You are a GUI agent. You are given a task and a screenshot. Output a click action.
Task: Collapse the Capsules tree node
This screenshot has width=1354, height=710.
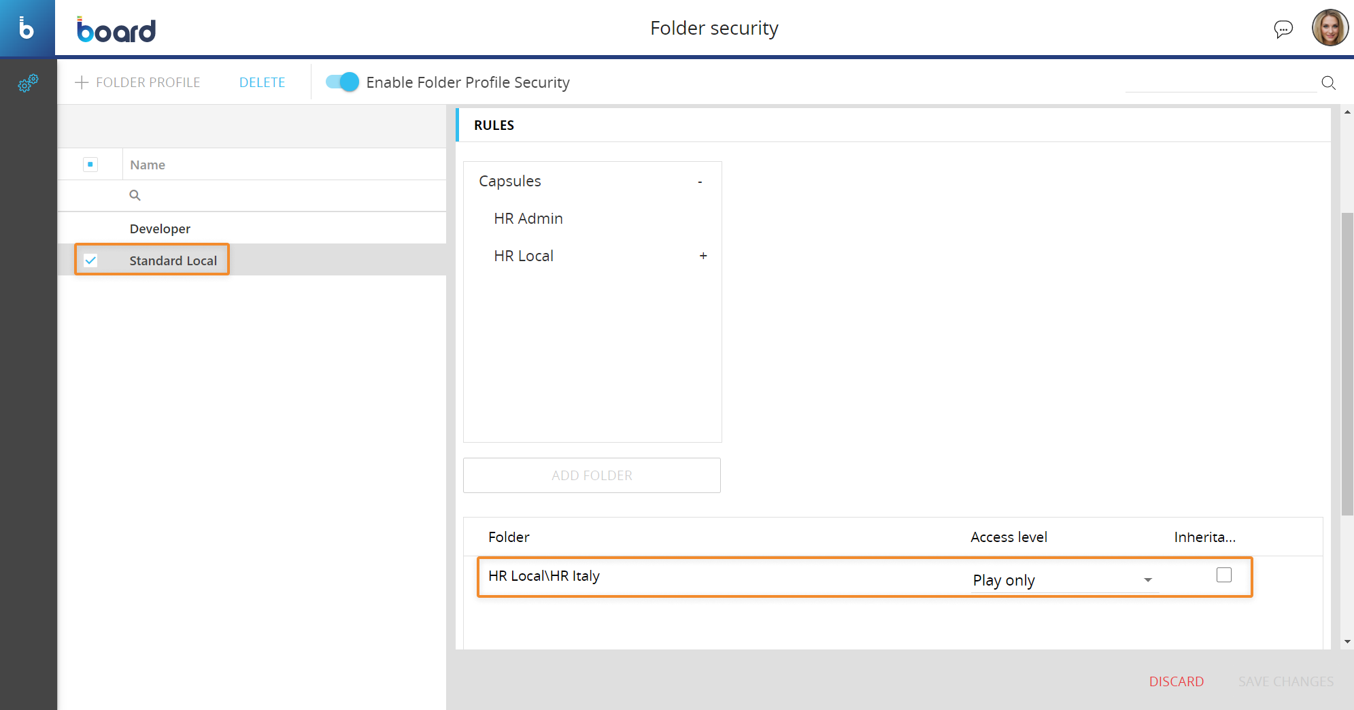(700, 182)
